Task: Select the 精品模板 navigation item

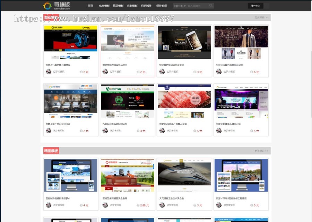Action: [118, 6]
